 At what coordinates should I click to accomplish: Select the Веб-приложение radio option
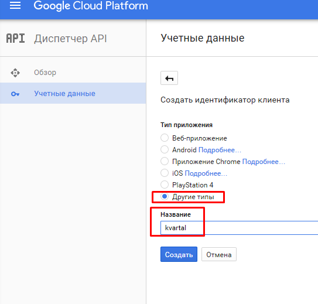[x=165, y=138]
